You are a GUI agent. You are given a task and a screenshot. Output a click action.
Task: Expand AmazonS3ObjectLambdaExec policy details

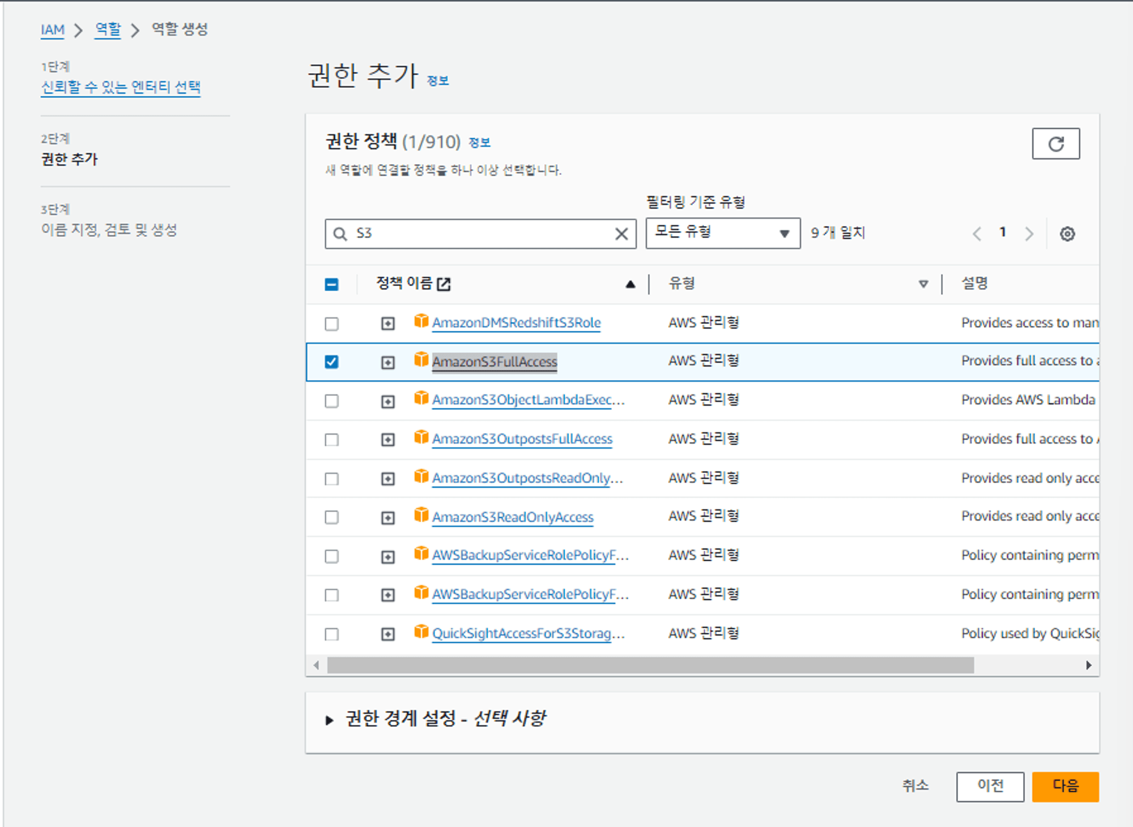coord(387,402)
